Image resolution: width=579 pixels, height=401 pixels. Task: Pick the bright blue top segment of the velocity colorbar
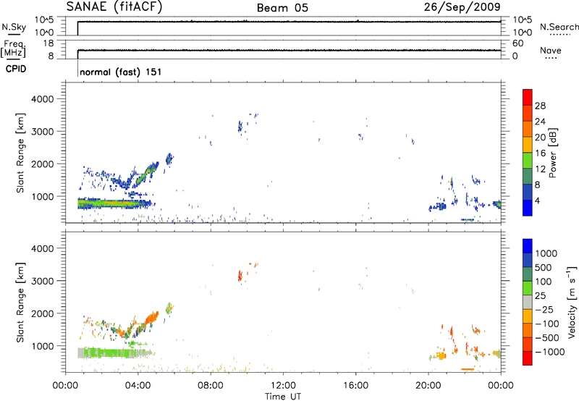(x=528, y=246)
